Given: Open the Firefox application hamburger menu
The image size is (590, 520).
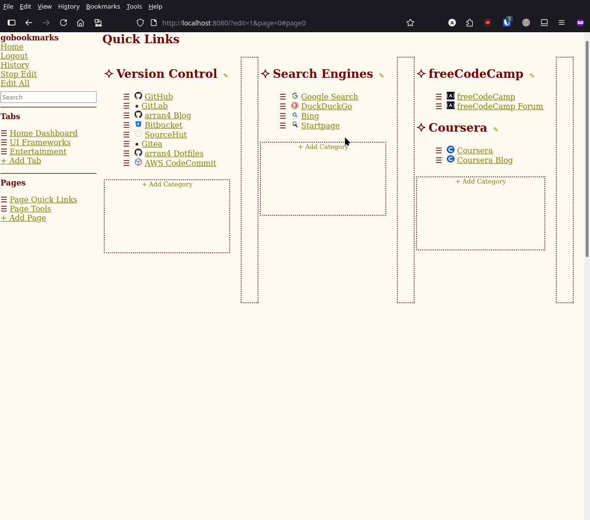Looking at the screenshot, I should point(562,23).
